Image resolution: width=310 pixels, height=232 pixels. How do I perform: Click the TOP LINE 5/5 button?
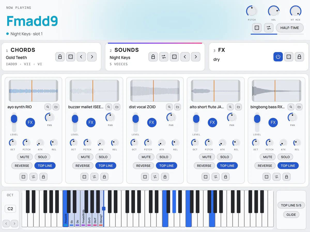click(x=291, y=205)
